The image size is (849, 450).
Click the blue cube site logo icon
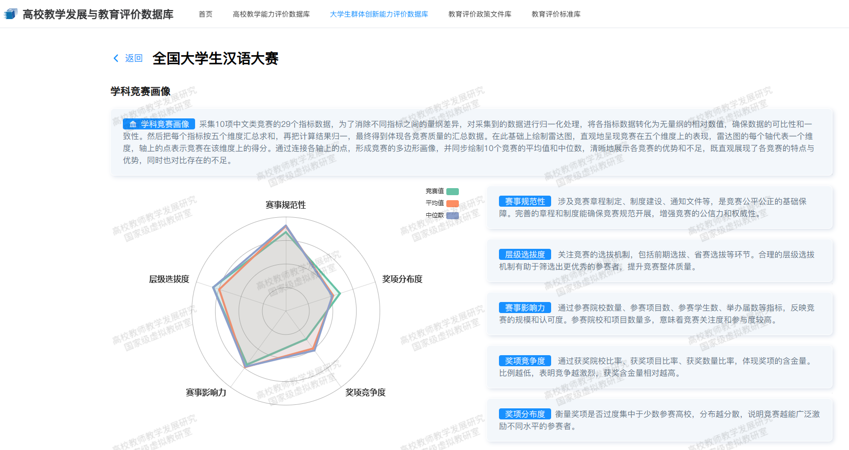tap(11, 14)
